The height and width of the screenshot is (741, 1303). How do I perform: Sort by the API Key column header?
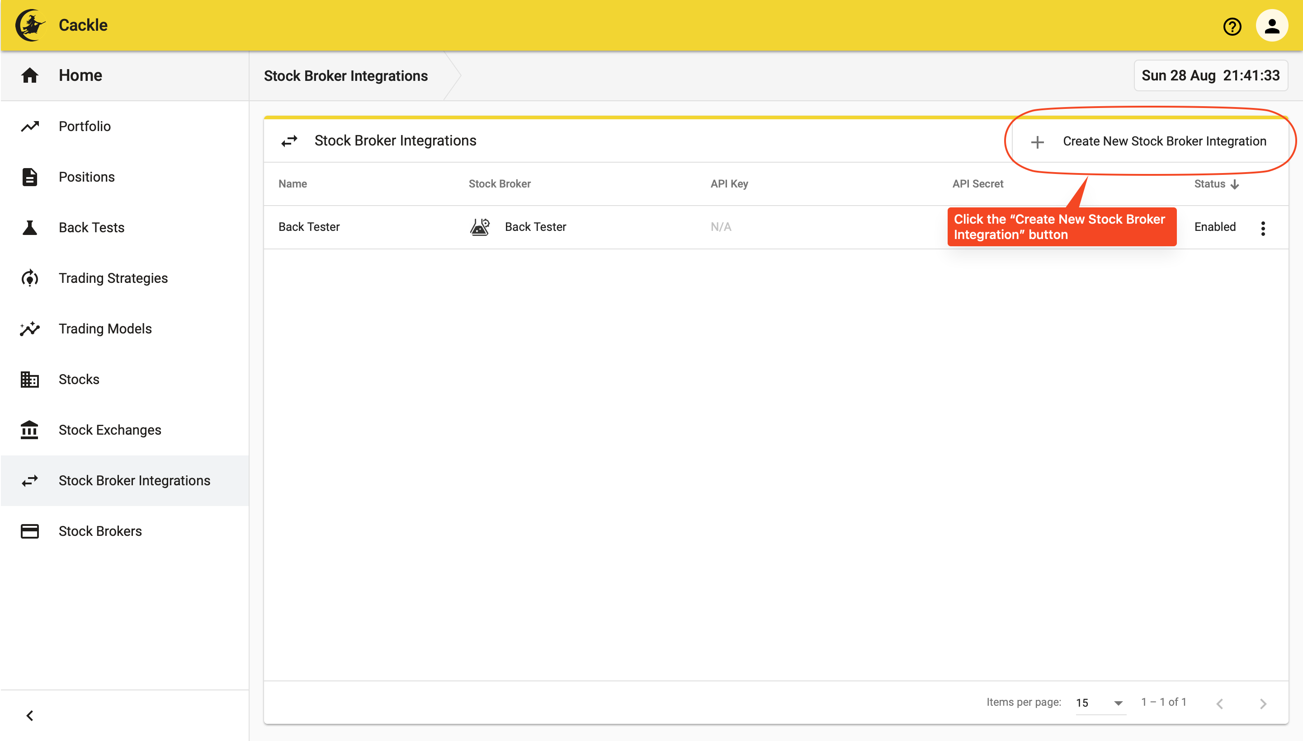729,184
